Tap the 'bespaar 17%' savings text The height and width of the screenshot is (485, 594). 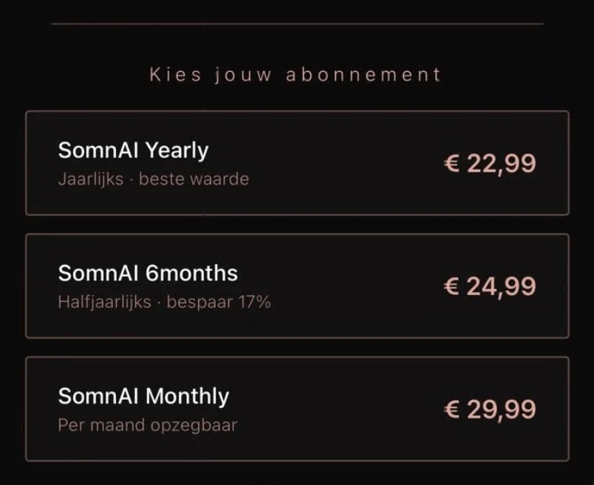pos(219,302)
